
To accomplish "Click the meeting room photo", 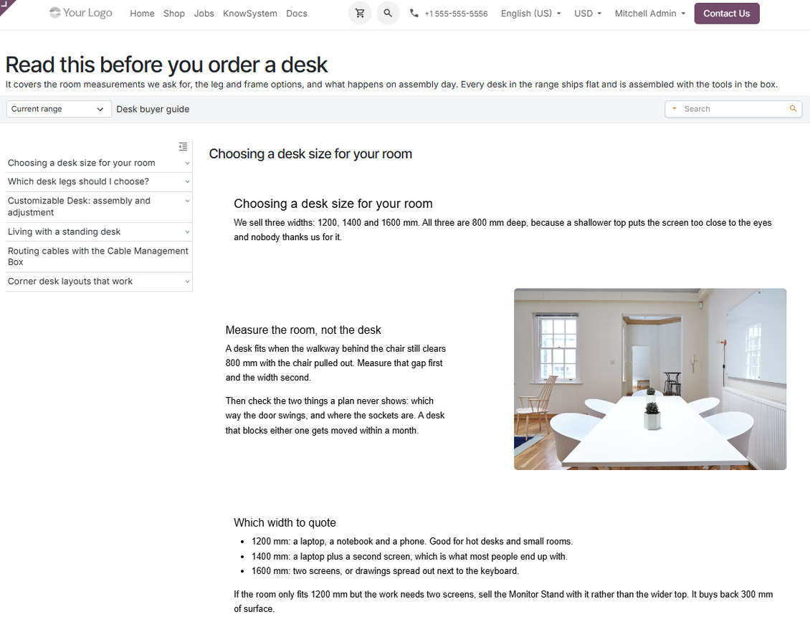I will [x=650, y=379].
